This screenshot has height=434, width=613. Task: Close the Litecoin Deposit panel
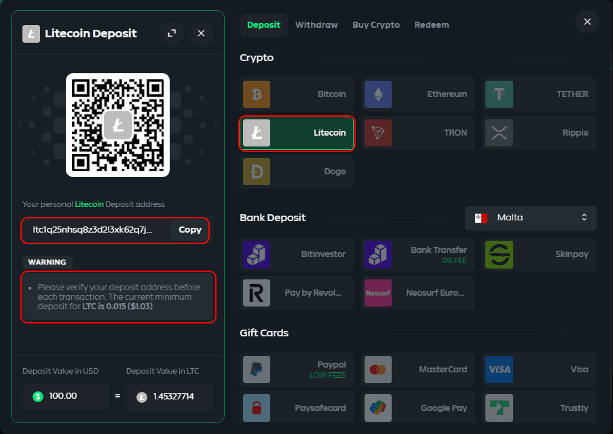201,34
